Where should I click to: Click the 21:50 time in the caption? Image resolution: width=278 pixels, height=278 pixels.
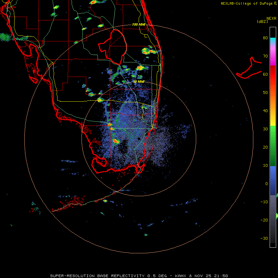pos(221,276)
